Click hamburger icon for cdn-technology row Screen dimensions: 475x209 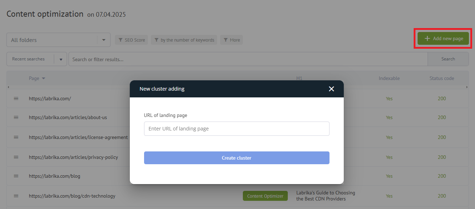coord(16,196)
